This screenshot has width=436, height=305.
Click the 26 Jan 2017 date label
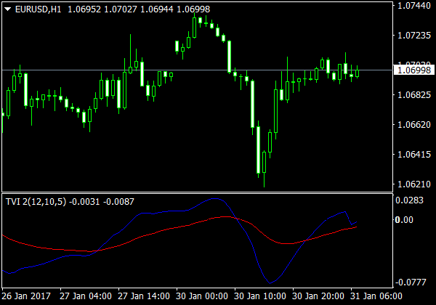(27, 296)
